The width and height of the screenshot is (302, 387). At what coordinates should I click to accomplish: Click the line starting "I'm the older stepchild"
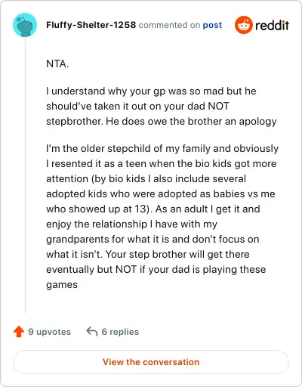pyautogui.click(x=162, y=148)
